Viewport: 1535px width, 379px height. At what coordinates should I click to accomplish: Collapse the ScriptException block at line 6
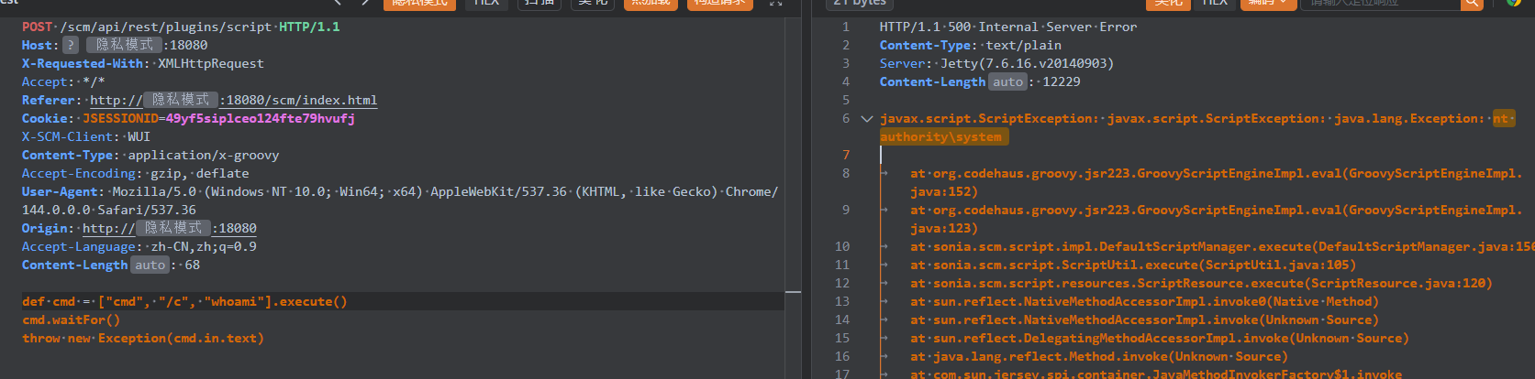click(x=866, y=119)
